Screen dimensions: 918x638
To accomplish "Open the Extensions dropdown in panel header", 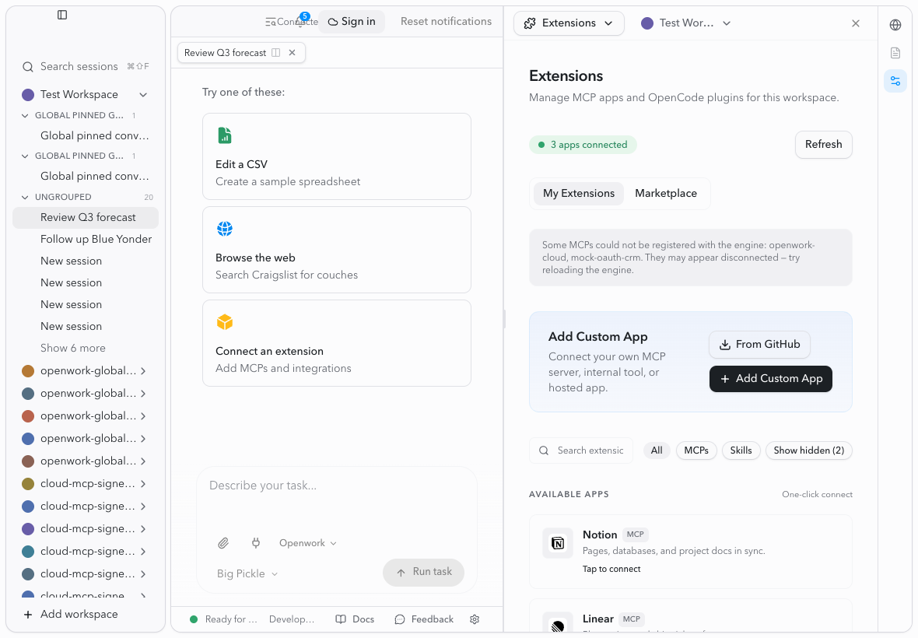I will [569, 23].
